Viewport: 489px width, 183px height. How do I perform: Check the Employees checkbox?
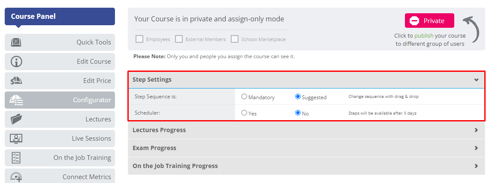[x=139, y=39]
